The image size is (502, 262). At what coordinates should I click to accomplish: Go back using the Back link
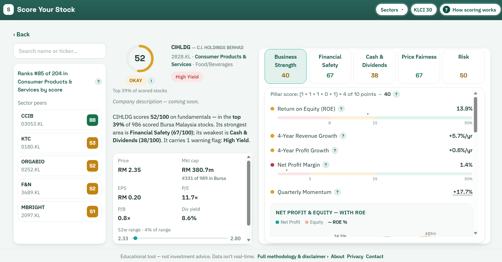pyautogui.click(x=21, y=34)
